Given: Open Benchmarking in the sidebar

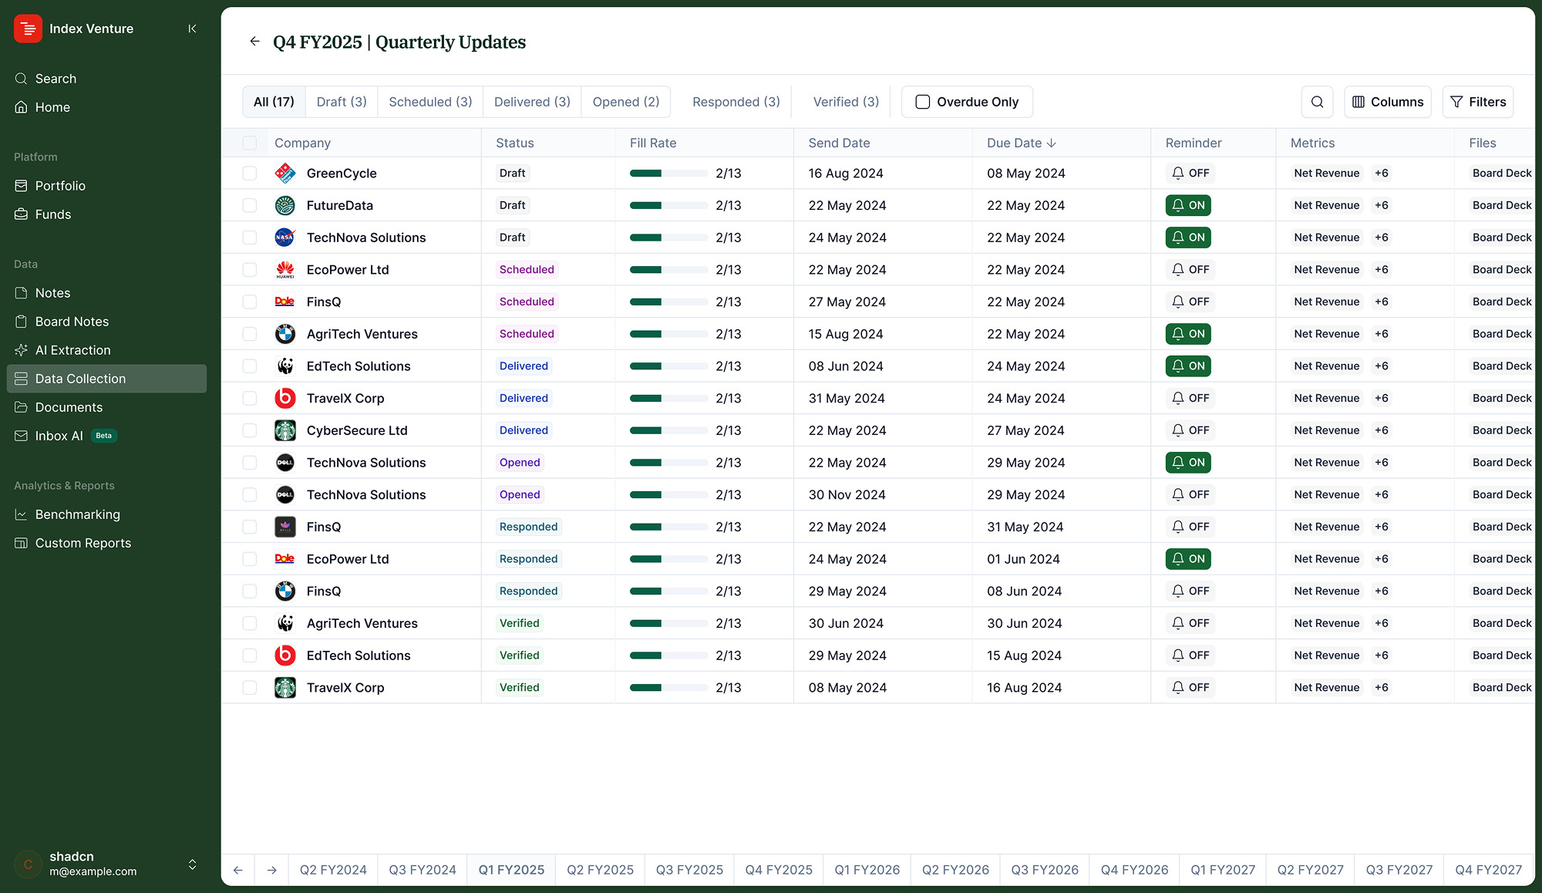Looking at the screenshot, I should [x=106, y=514].
